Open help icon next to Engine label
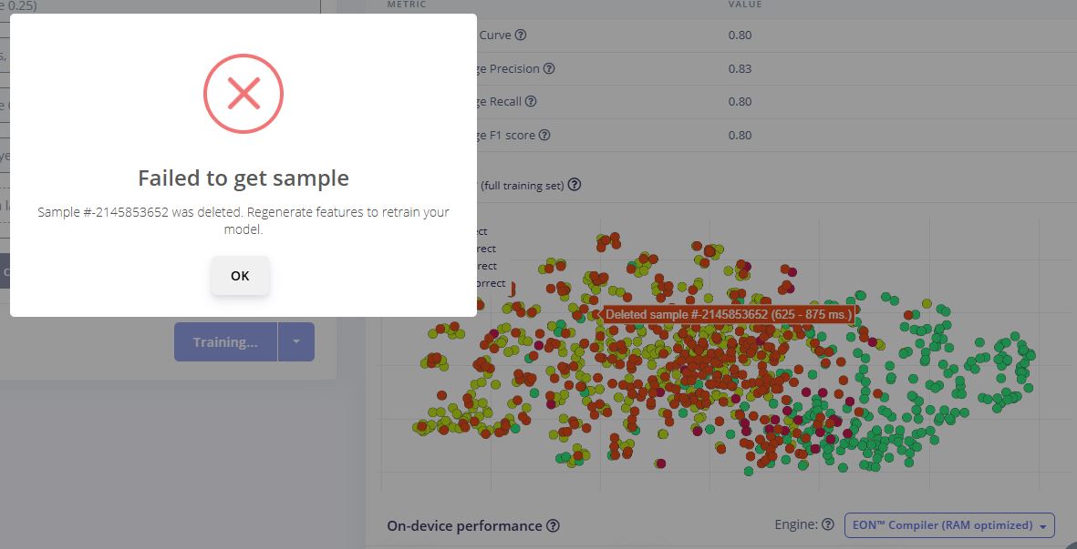This screenshot has height=549, width=1077. tap(828, 524)
